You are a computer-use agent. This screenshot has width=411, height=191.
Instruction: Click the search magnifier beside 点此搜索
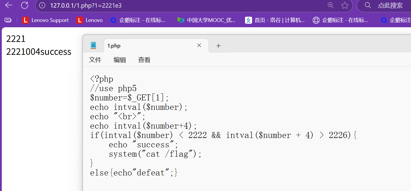(x=368, y=5)
